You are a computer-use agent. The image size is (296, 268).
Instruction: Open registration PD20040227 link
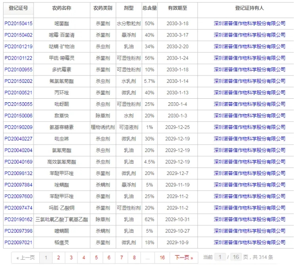tap(19, 139)
